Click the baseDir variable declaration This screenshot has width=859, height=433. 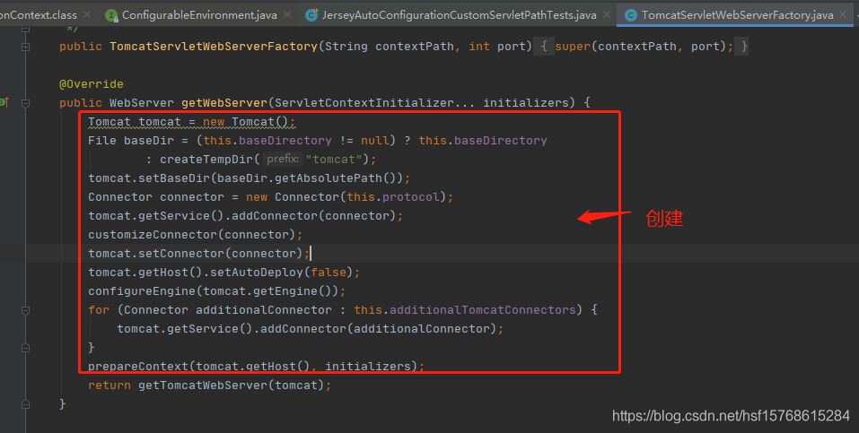point(148,140)
